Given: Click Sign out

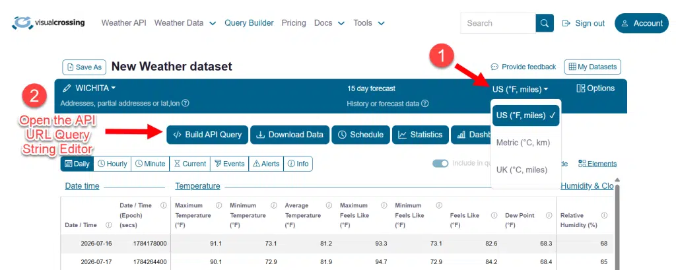Looking at the screenshot, I should coord(584,23).
